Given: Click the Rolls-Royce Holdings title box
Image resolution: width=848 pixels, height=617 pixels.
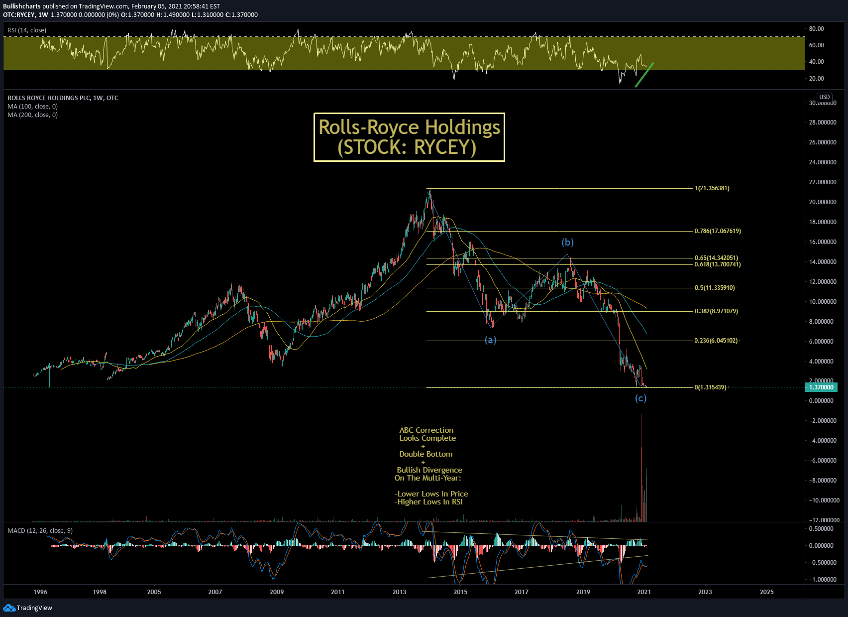Looking at the screenshot, I should 409,137.
